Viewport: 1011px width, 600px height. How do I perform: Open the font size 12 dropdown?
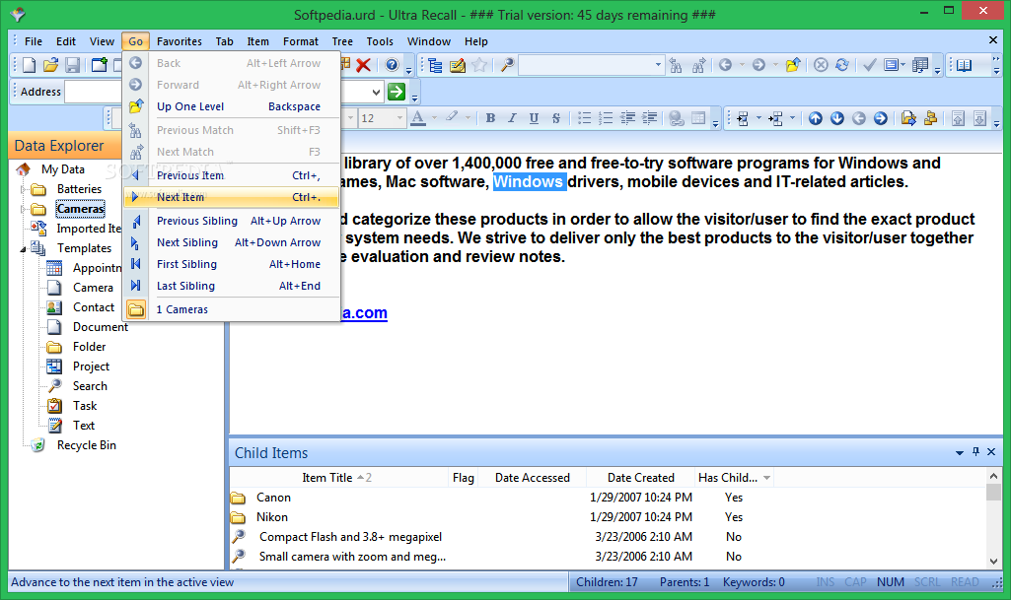click(399, 118)
